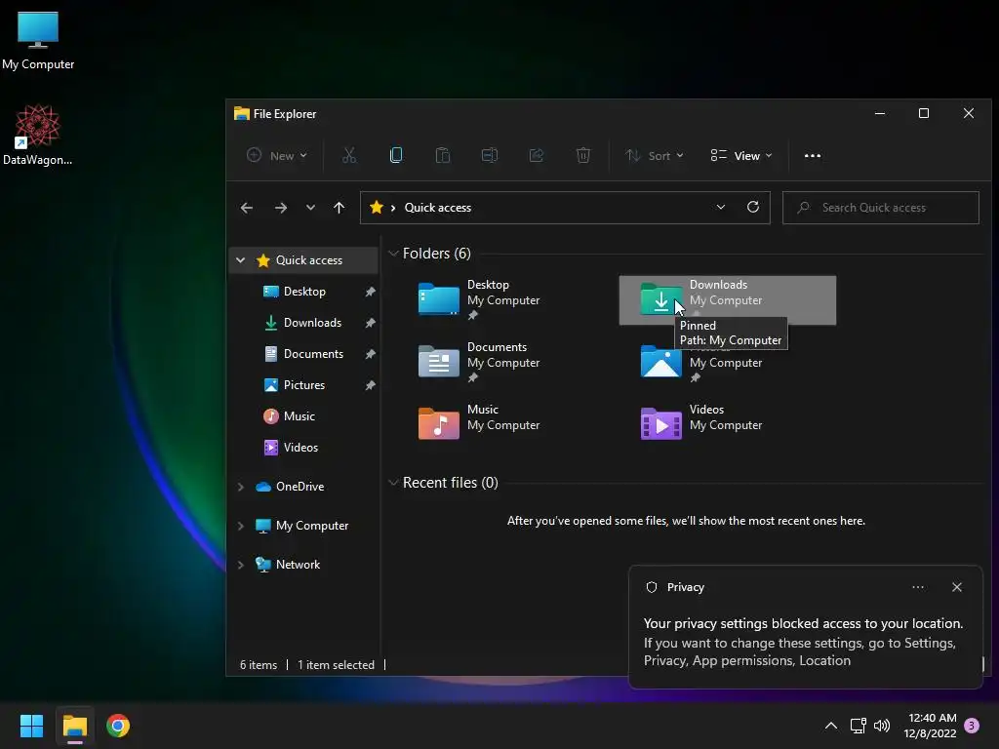Open the Windows Start menu
999x749 pixels.
click(x=31, y=726)
